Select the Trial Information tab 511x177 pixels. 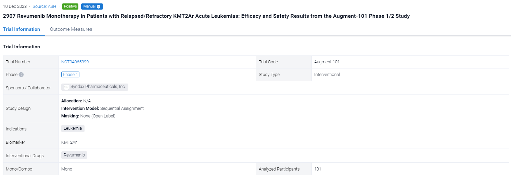[x=22, y=29]
